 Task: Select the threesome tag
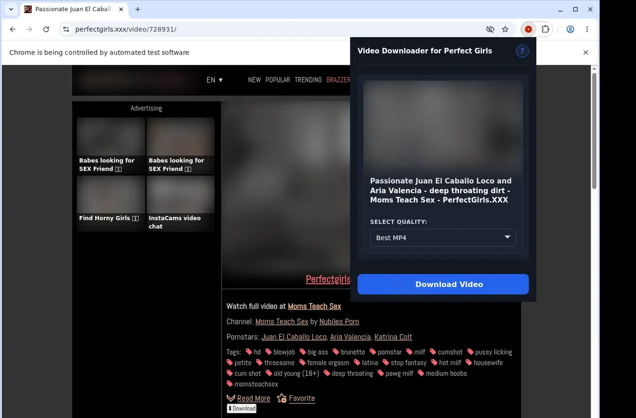click(275, 362)
